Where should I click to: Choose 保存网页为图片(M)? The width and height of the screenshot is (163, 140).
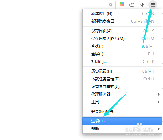coord(122,39)
